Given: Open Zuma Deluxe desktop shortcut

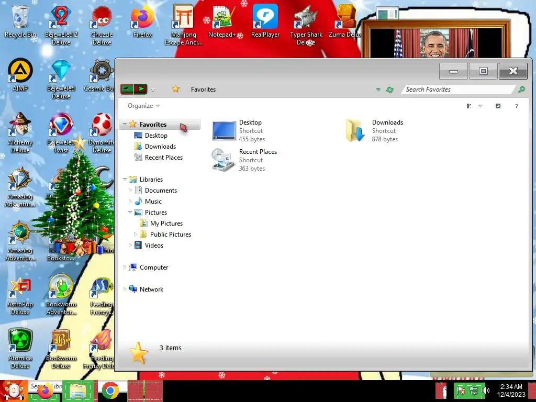Looking at the screenshot, I should click(345, 21).
